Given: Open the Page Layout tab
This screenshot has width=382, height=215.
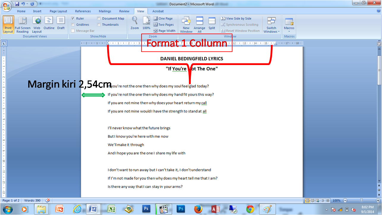Looking at the screenshot, I should pos(58,11).
